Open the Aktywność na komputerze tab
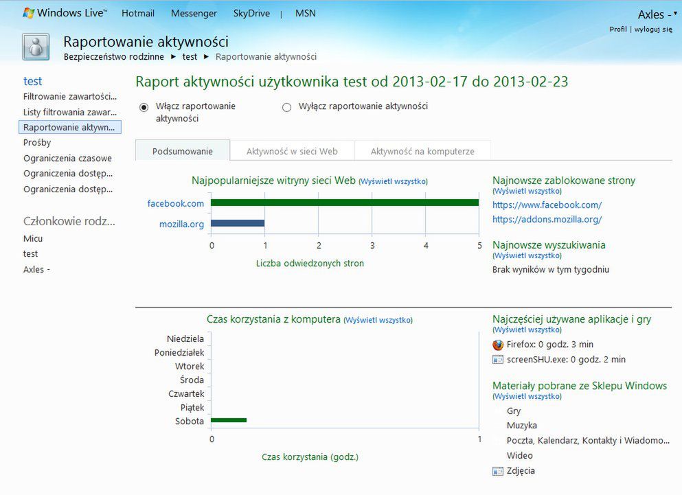This screenshot has height=495, width=682. [422, 151]
